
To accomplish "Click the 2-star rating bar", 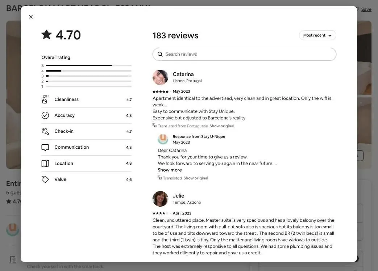I will [89, 81].
